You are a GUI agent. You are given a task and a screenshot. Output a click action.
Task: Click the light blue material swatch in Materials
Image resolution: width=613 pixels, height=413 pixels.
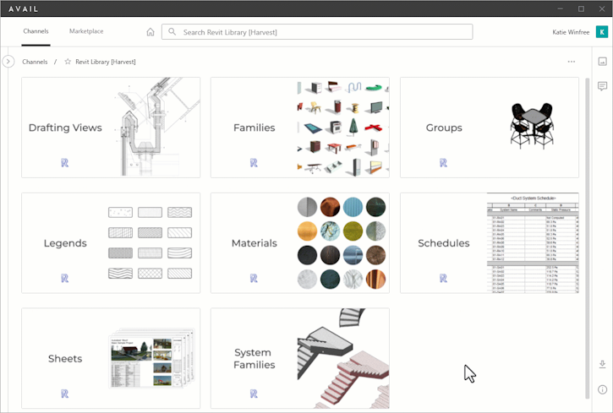(x=353, y=207)
